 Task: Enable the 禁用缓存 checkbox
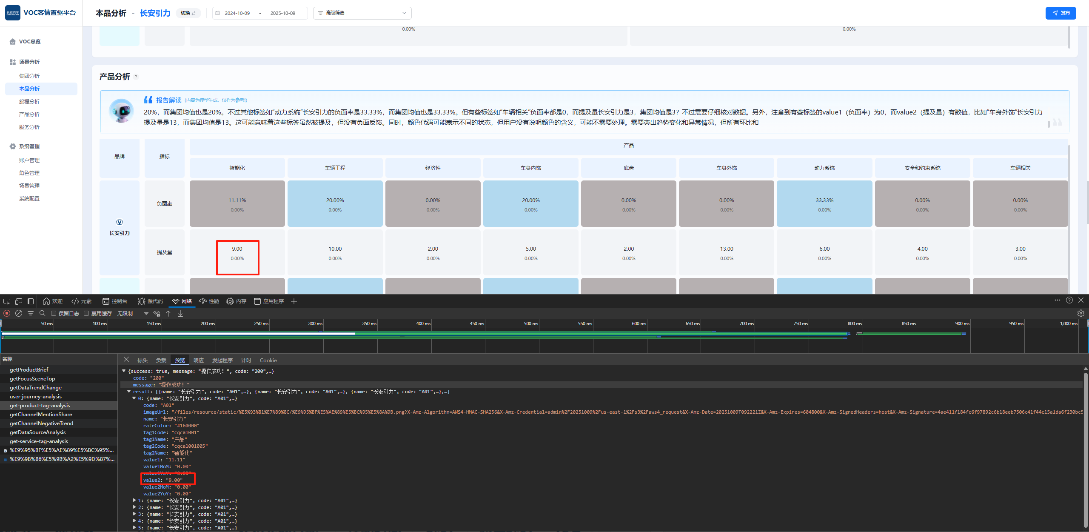(86, 313)
